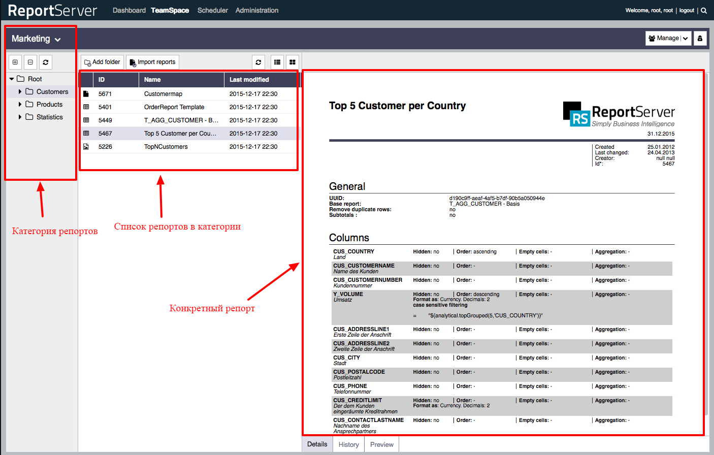Click the T_AGG_CUSTOMER row table icon
The height and width of the screenshot is (455, 714).
(86, 120)
